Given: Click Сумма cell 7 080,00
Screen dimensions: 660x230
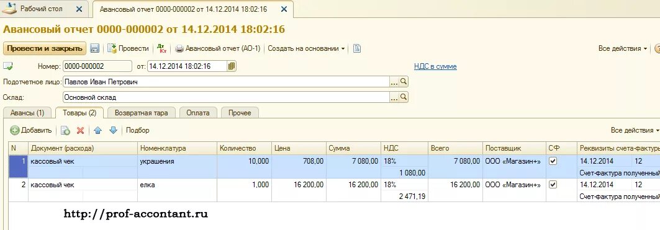Looking at the screenshot, I should point(353,161).
